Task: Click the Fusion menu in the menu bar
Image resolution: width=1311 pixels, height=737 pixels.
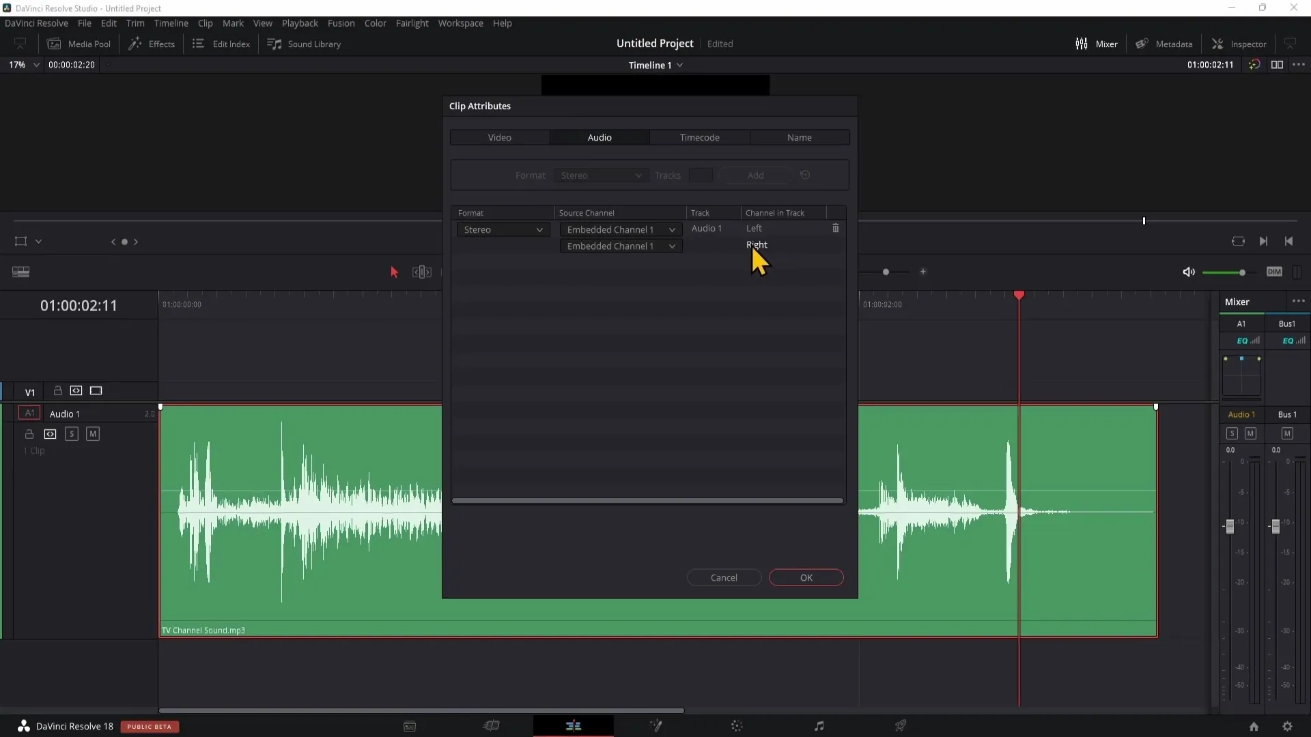Action: pyautogui.click(x=341, y=23)
